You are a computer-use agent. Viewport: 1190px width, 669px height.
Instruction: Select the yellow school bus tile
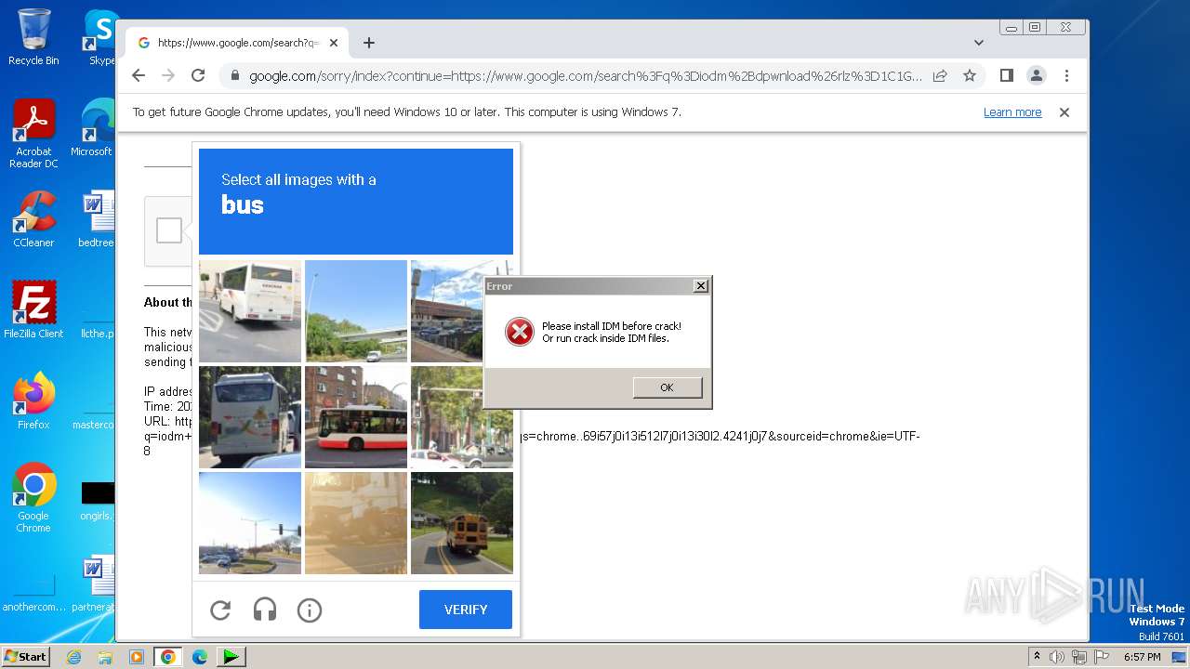point(462,523)
